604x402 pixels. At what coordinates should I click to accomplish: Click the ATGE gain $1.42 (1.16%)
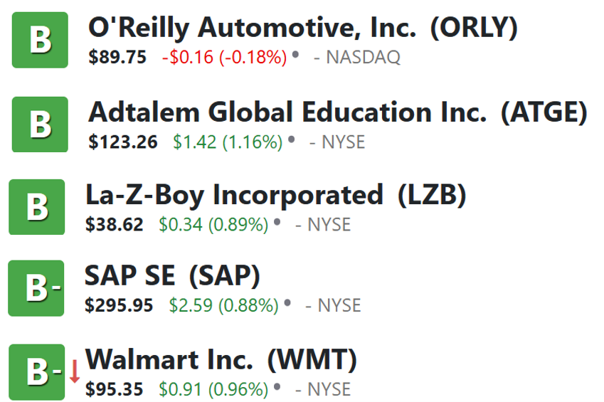coord(228,142)
